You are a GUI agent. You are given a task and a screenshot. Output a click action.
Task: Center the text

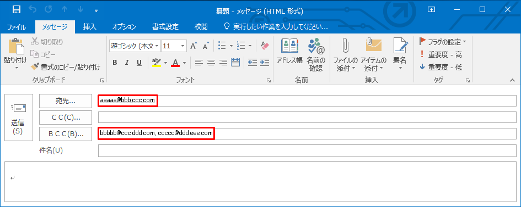(211, 63)
